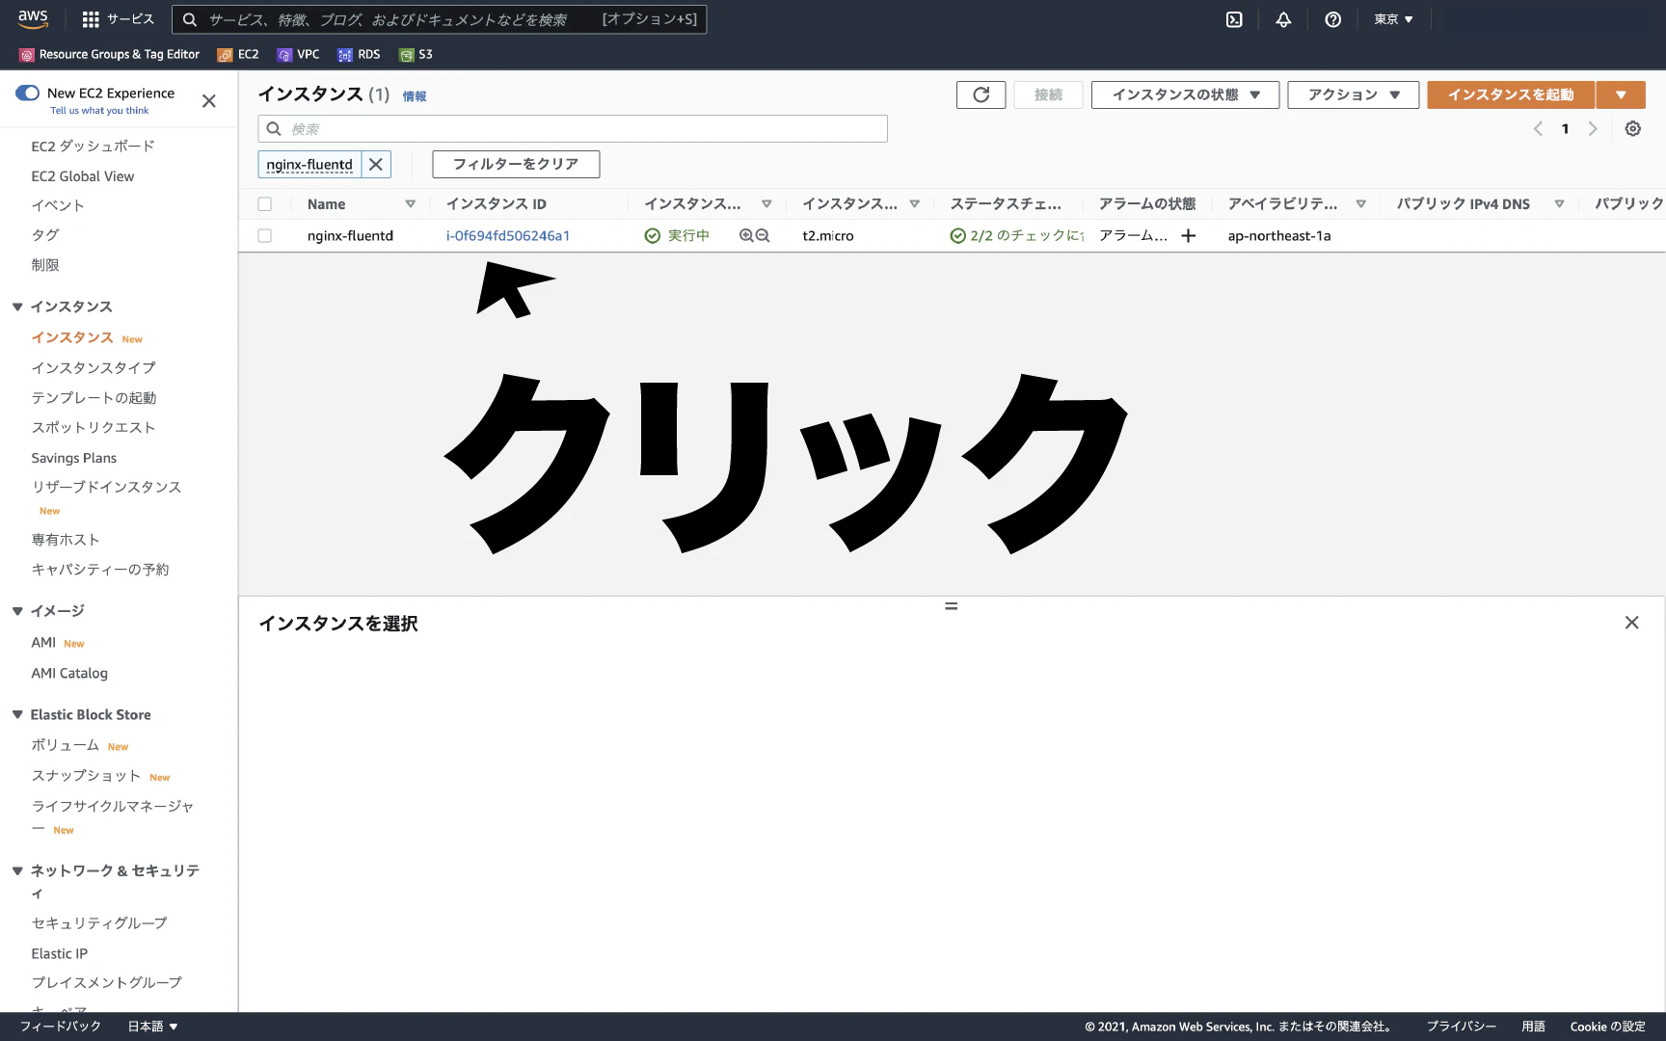Open the EC2 shortcut in favorites bar
The height and width of the screenshot is (1041, 1666).
point(238,54)
